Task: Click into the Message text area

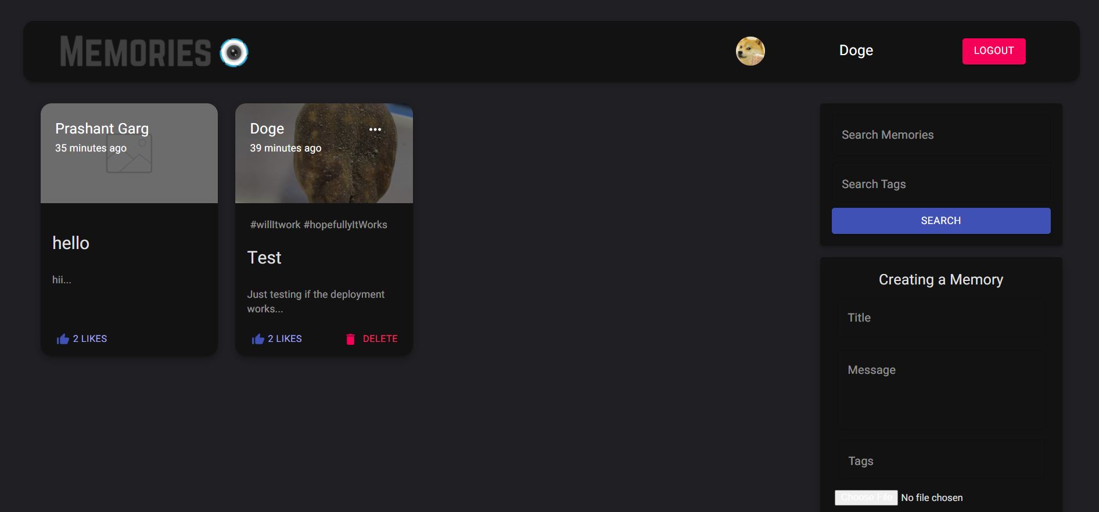Action: point(940,389)
